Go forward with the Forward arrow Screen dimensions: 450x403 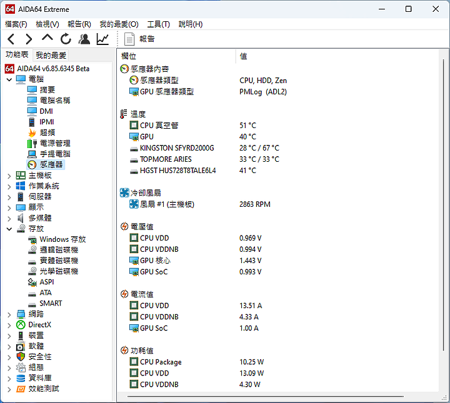pyautogui.click(x=29, y=39)
